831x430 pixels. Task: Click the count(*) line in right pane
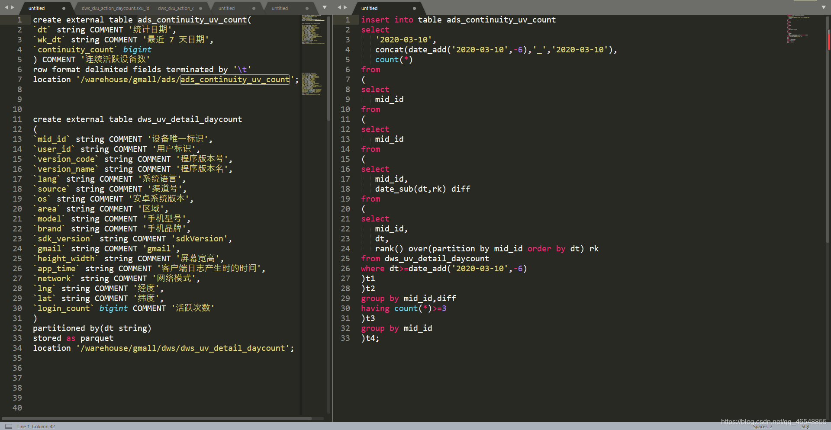tap(394, 60)
